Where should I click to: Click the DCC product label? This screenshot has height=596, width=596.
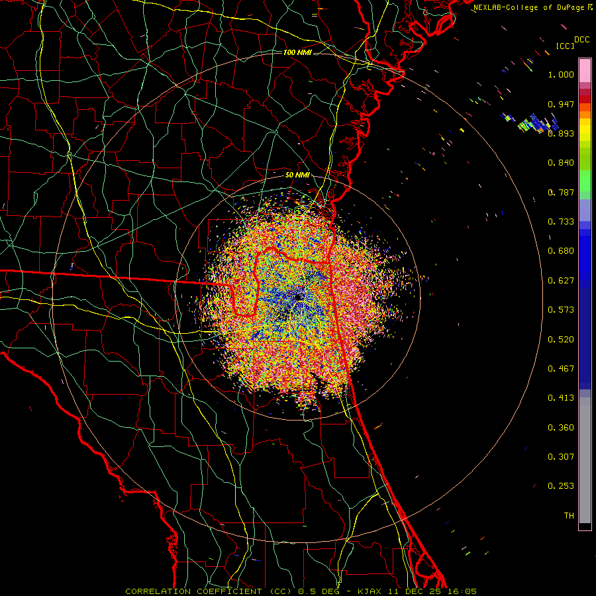(x=581, y=40)
